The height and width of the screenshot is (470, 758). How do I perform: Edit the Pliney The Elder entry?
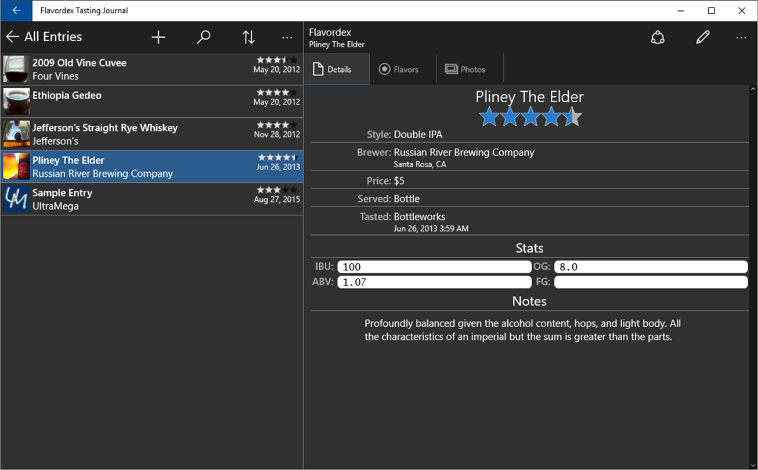702,37
